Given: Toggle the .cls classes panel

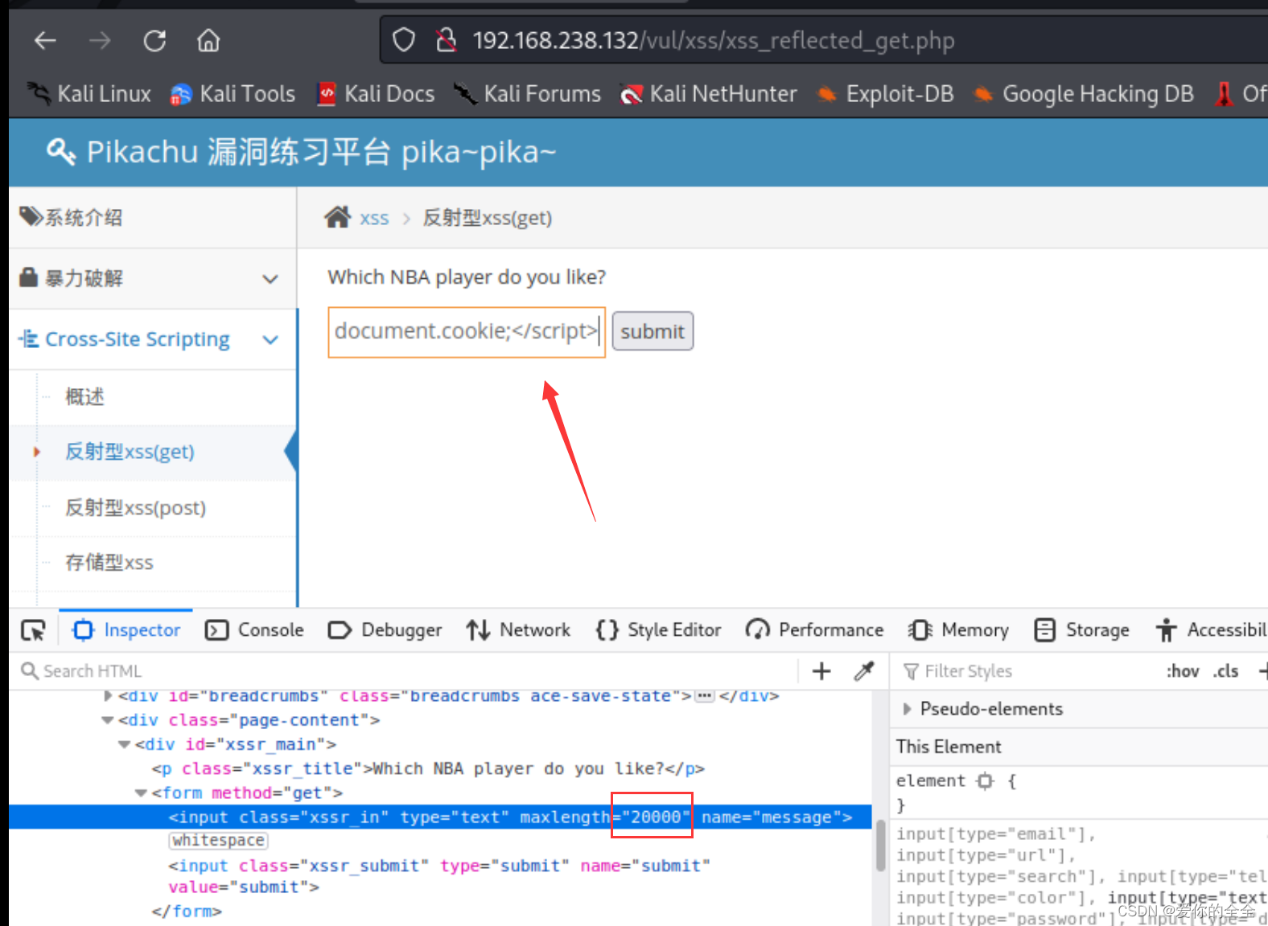Looking at the screenshot, I should [x=1226, y=671].
